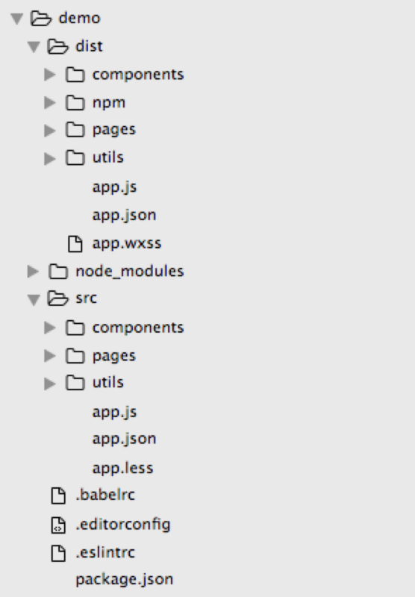Click the app.wxss file icon
The height and width of the screenshot is (597, 415).
pos(75,244)
